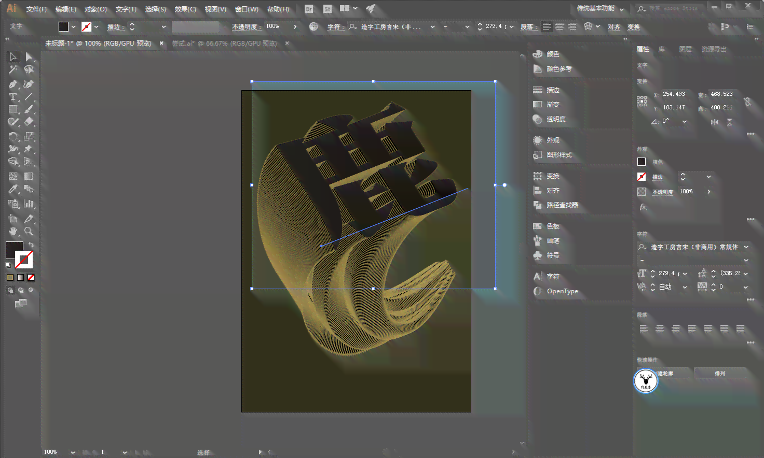This screenshot has width=764, height=458.
Task: Choose the Rectangle shape tool
Action: pyautogui.click(x=13, y=109)
